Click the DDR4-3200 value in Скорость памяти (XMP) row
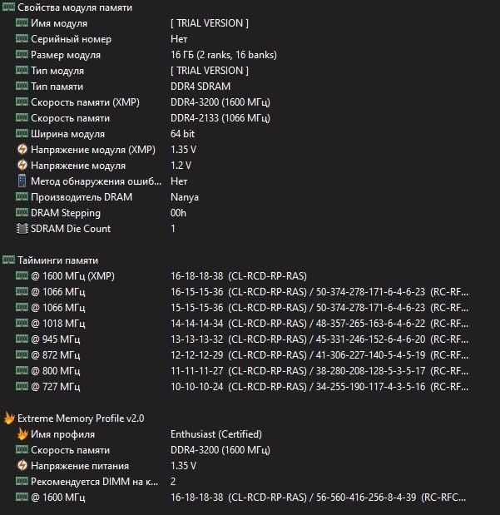The width and height of the screenshot is (500, 515). tap(220, 102)
